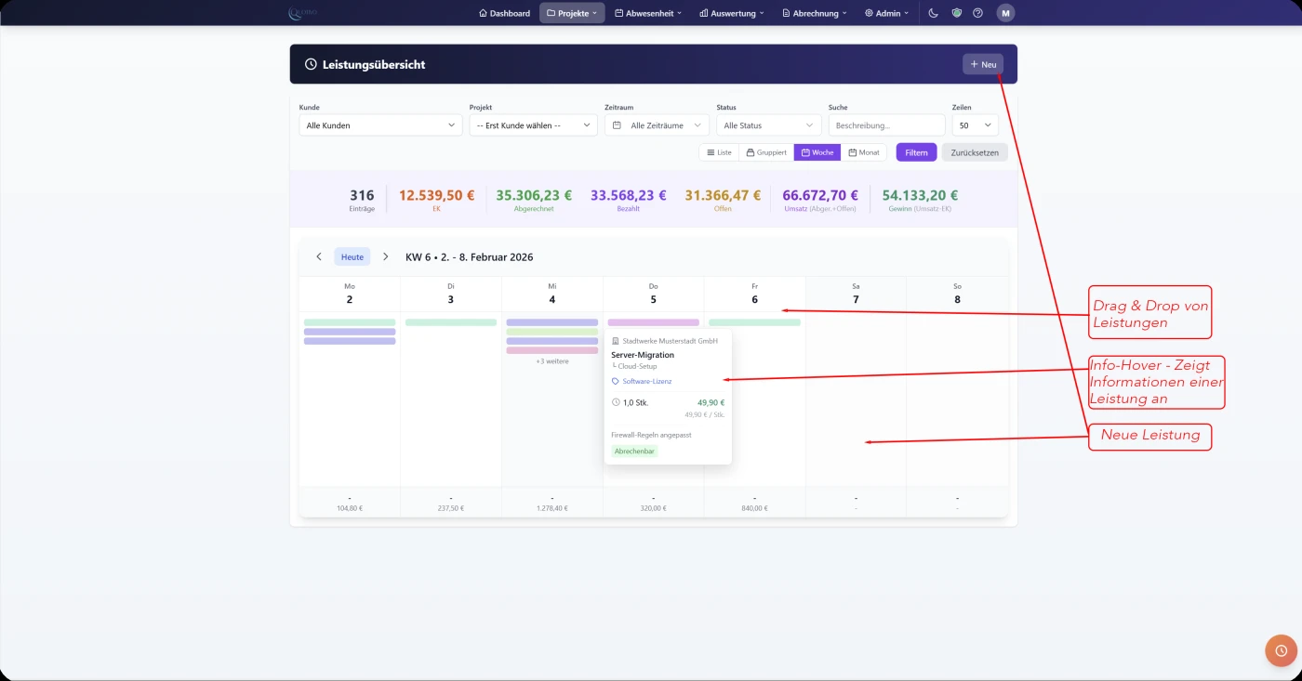Viewport: 1302px width, 681px height.
Task: Click the Filtern button
Action: tap(916, 152)
